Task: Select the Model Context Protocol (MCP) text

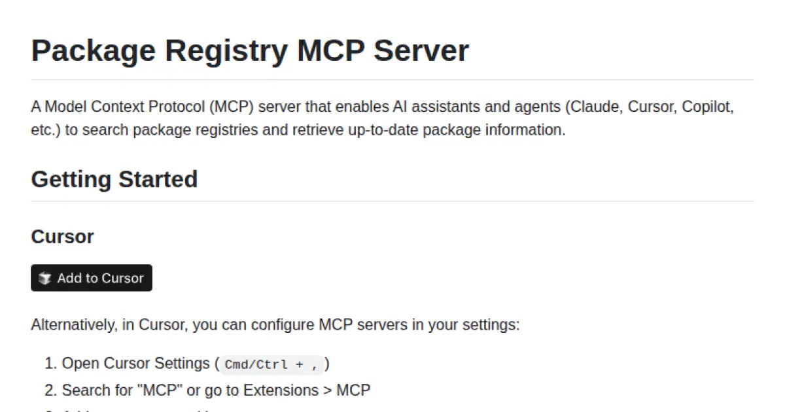Action: click(149, 107)
